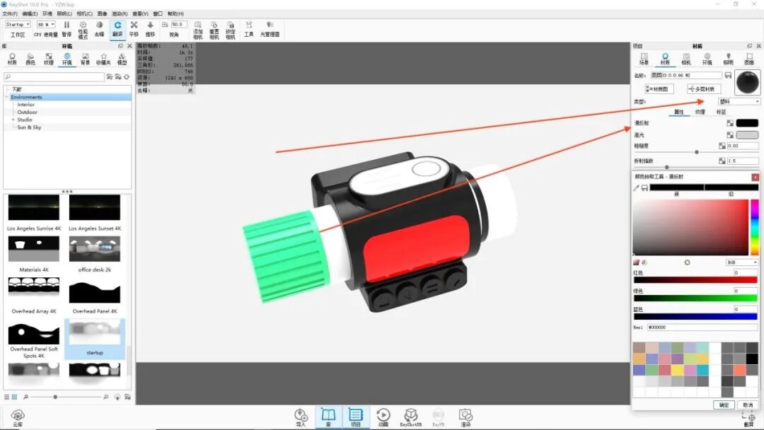Open the 照明 settings panel
The width and height of the screenshot is (764, 430).
[729, 59]
